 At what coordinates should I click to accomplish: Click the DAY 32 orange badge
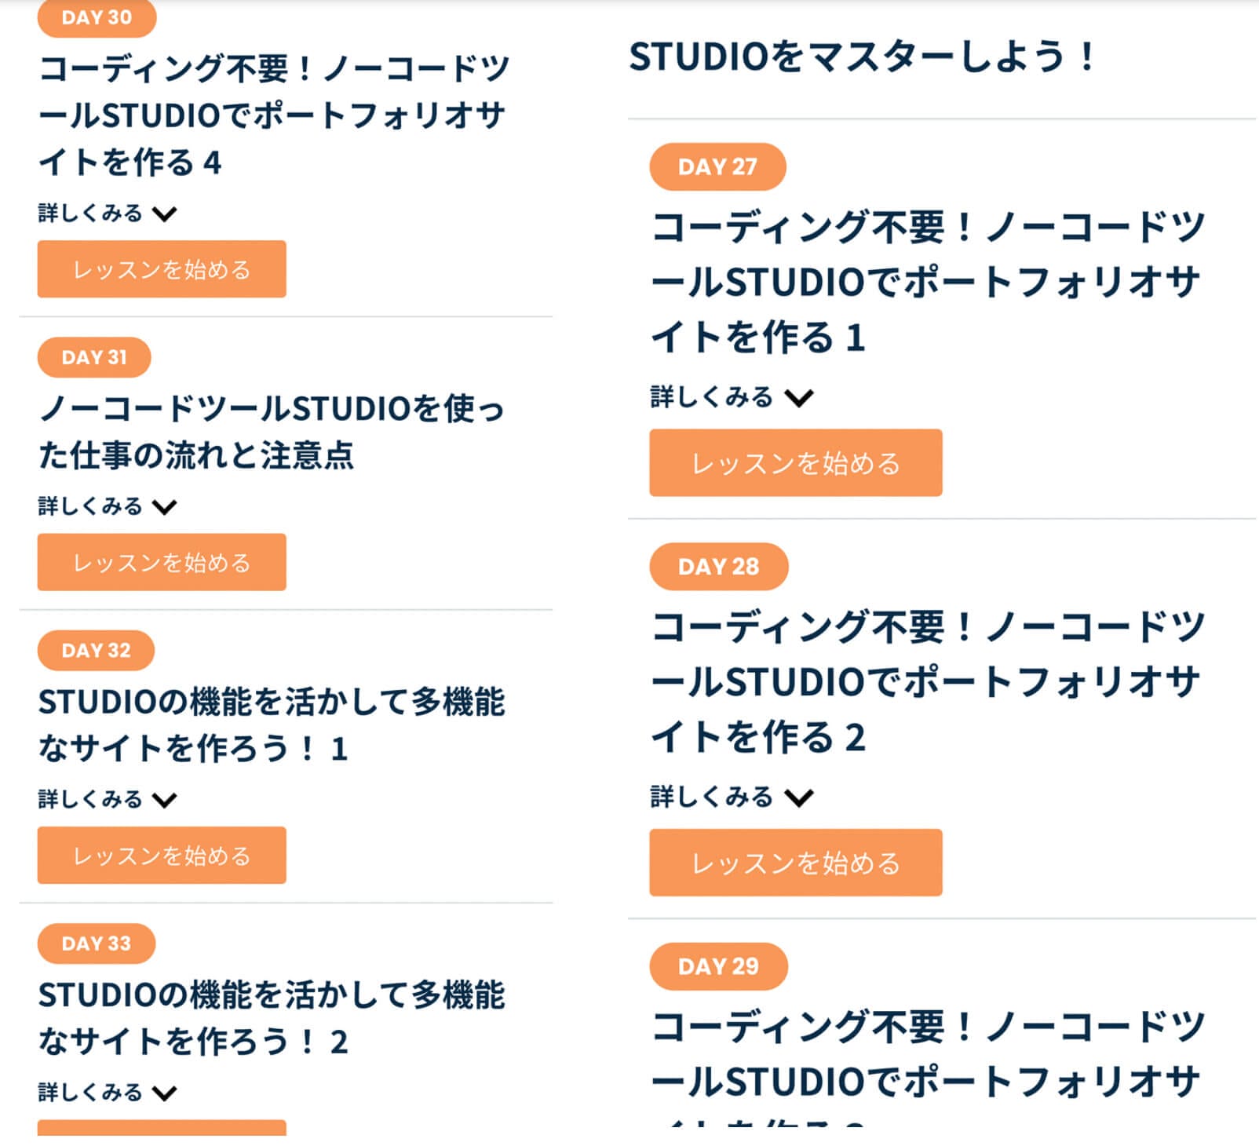pos(96,650)
